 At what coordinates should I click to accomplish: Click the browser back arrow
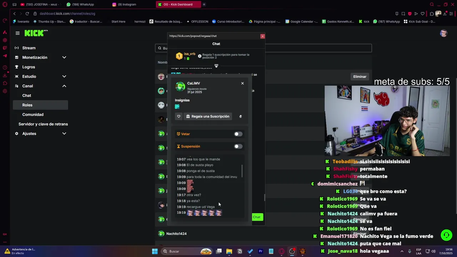(15, 14)
